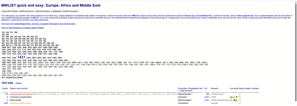Open the Asia and Pacific region page

point(10,11)
